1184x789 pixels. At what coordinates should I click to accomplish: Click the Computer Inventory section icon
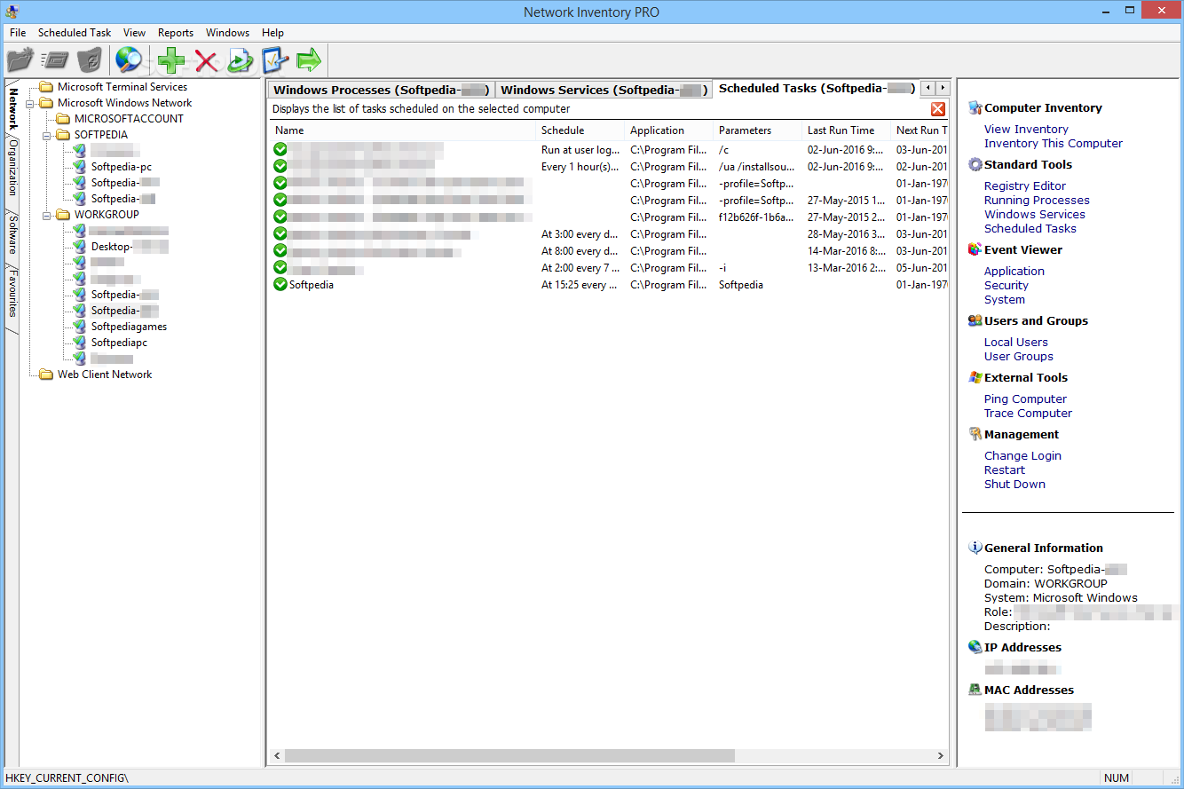point(975,107)
